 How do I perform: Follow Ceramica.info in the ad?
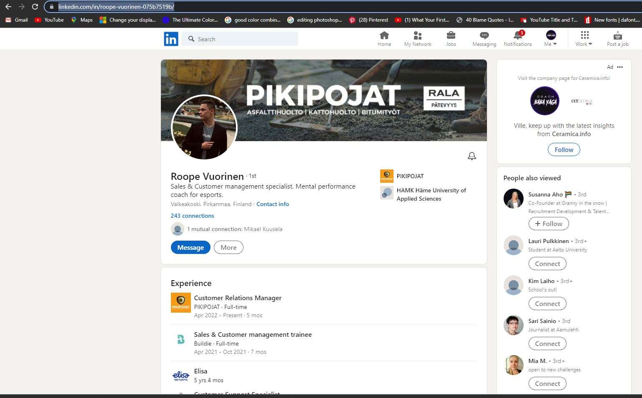(x=564, y=150)
